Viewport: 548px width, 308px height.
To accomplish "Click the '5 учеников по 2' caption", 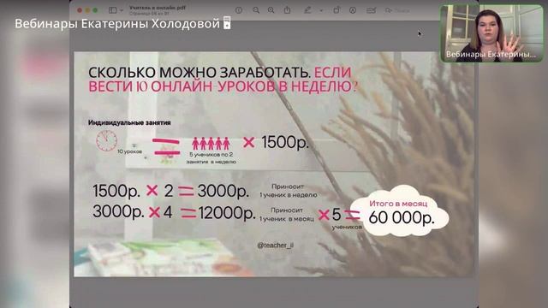I will click(211, 154).
